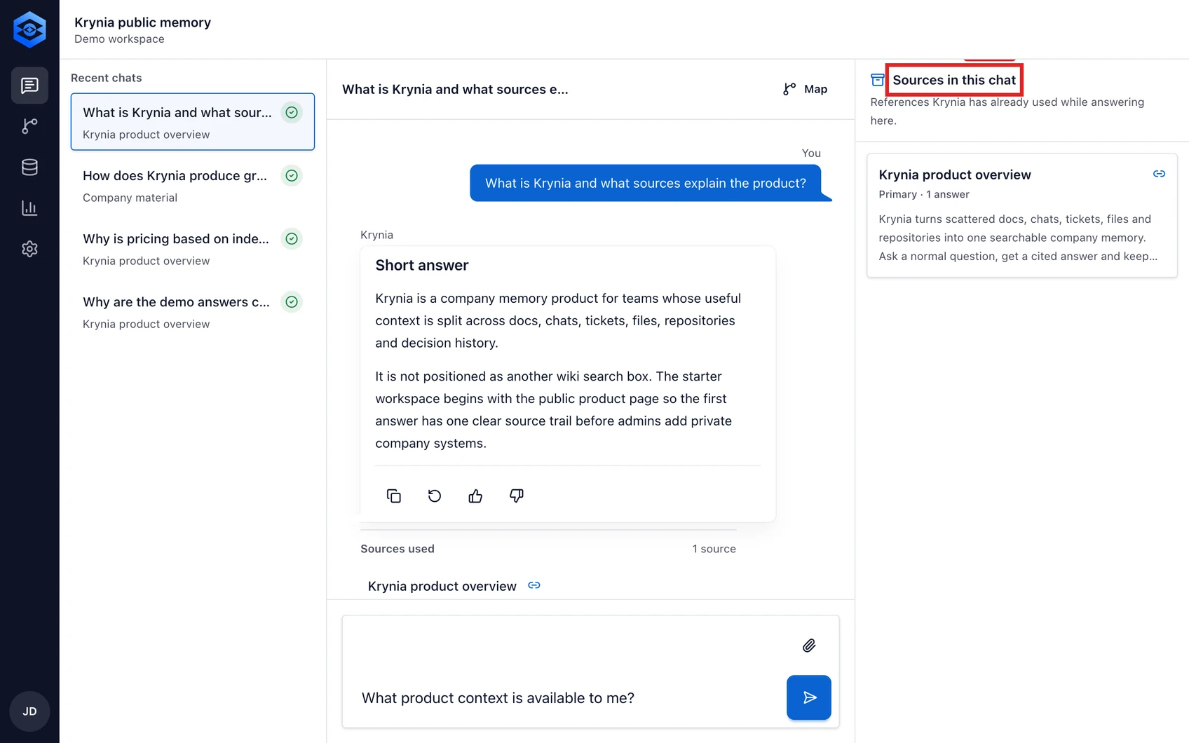Click check status icon on 'Why are the demo answers' chat
Image resolution: width=1189 pixels, height=743 pixels.
(292, 302)
